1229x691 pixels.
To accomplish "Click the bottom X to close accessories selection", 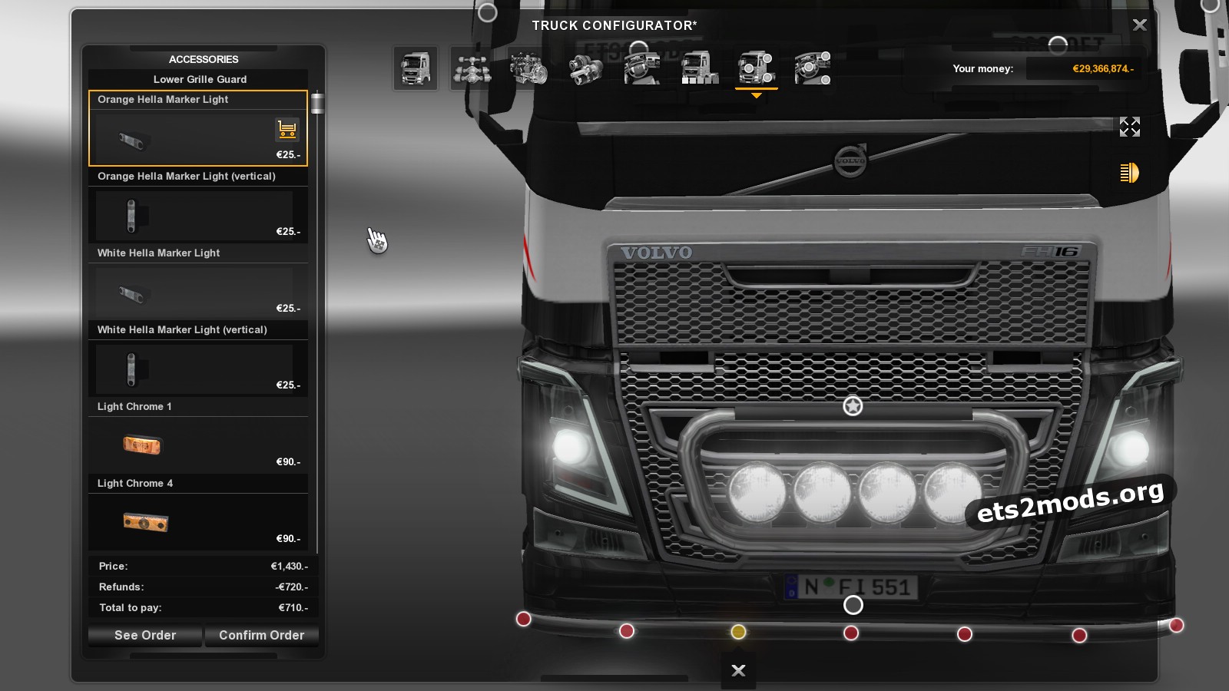I will pyautogui.click(x=738, y=670).
